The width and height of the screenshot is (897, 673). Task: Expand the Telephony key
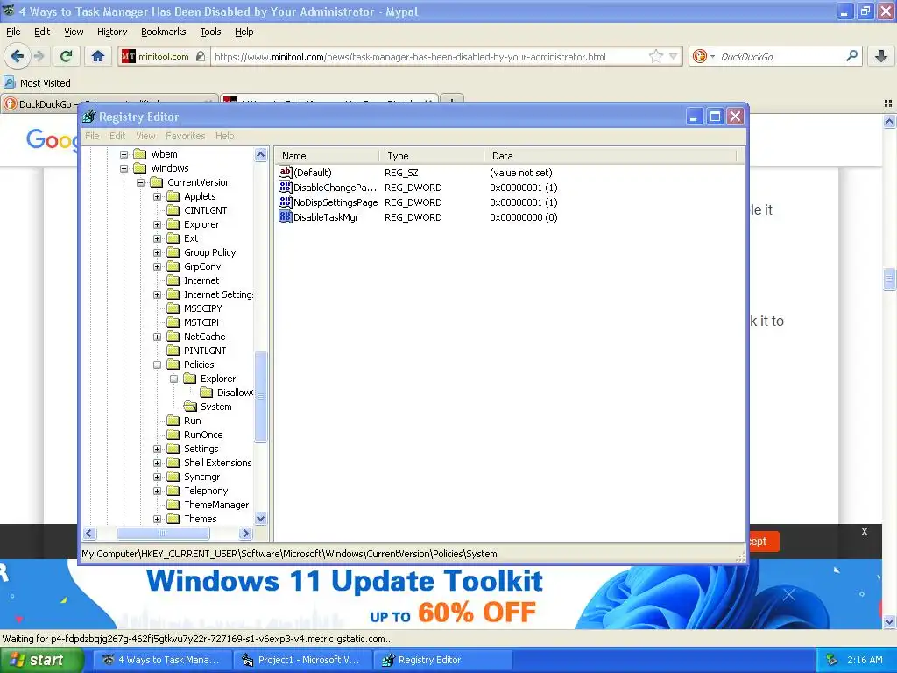(x=157, y=491)
